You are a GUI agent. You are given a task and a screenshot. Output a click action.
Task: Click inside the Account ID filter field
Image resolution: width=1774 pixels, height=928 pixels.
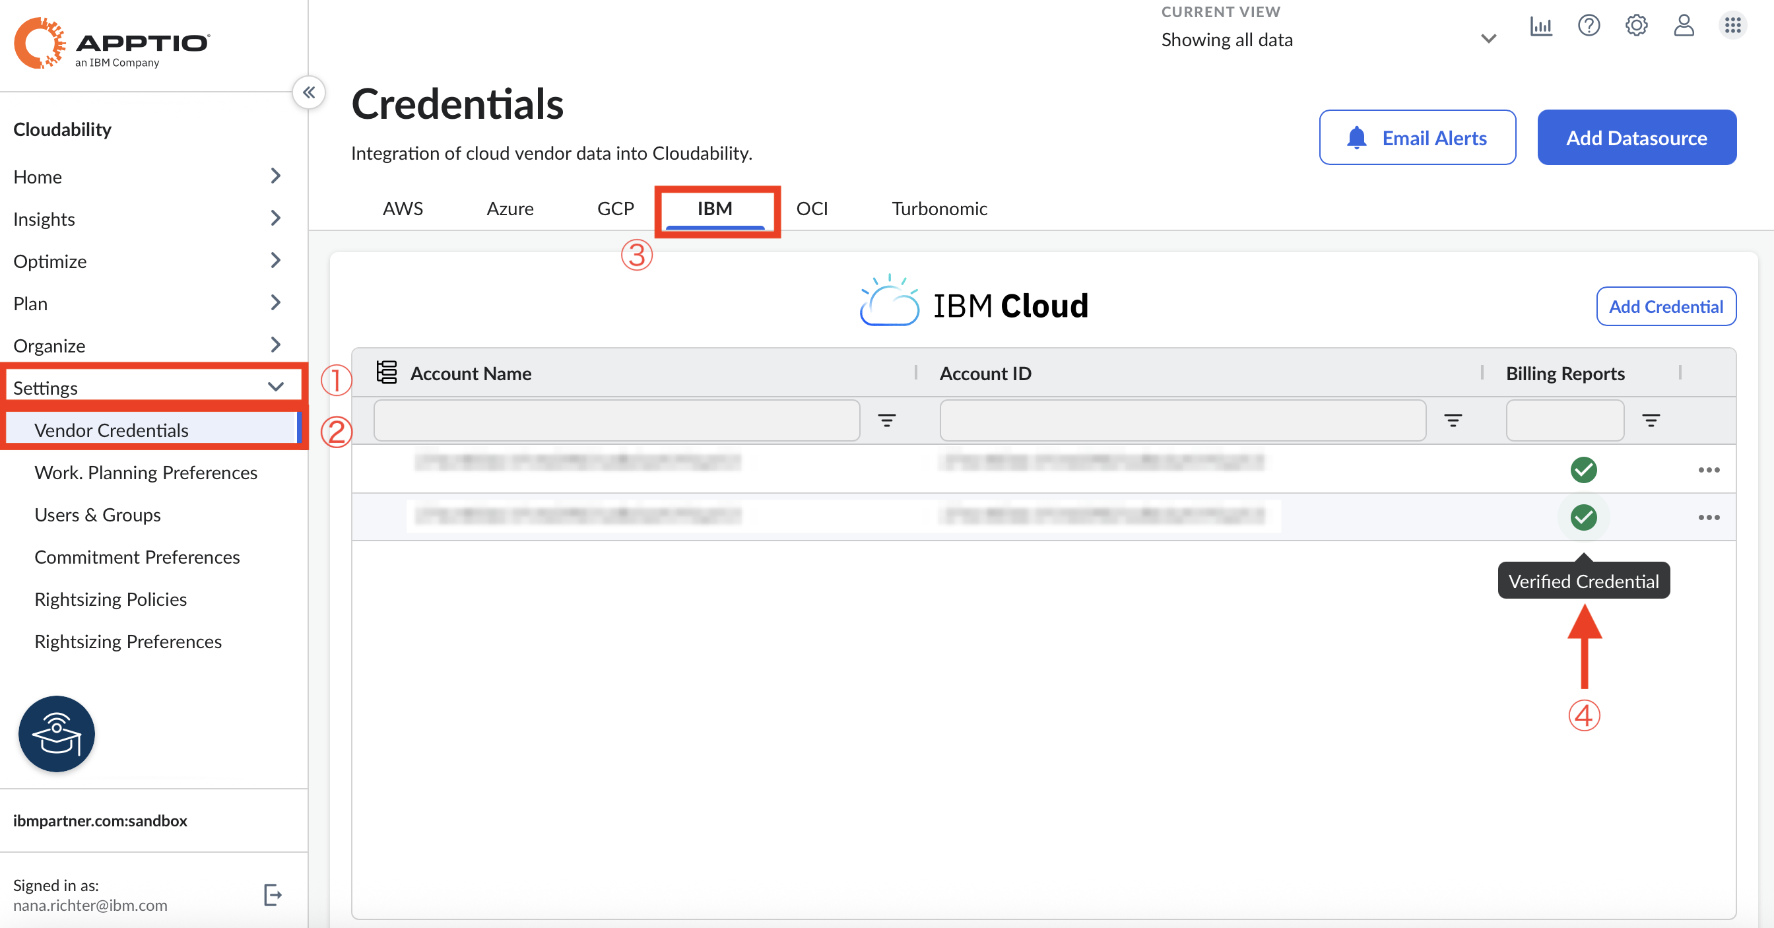pyautogui.click(x=1182, y=420)
